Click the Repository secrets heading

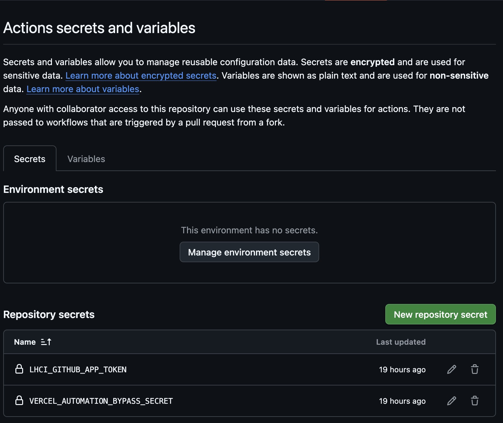click(49, 315)
